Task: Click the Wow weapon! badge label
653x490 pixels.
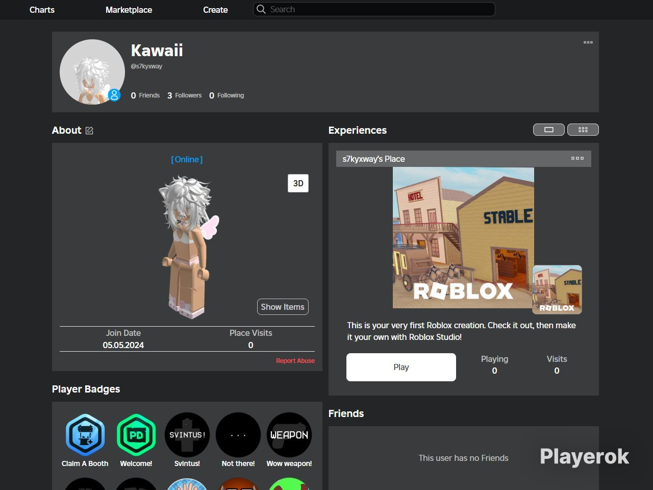Action: (289, 463)
